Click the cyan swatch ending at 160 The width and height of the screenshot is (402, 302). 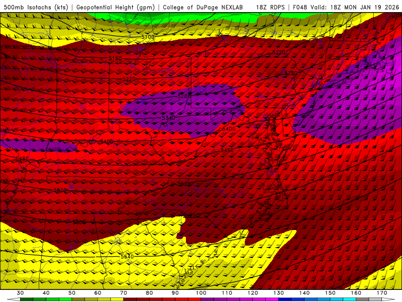(349, 299)
